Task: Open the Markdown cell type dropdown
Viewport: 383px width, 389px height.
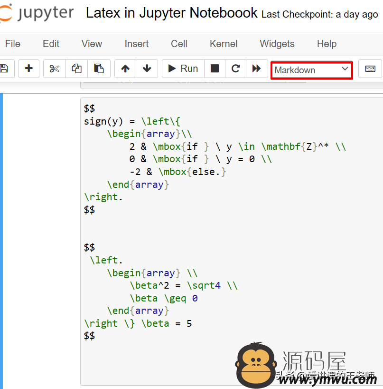Action: pyautogui.click(x=312, y=70)
